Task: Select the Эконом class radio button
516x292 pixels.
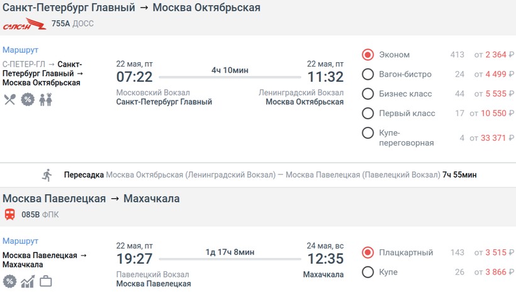Action: (x=367, y=55)
